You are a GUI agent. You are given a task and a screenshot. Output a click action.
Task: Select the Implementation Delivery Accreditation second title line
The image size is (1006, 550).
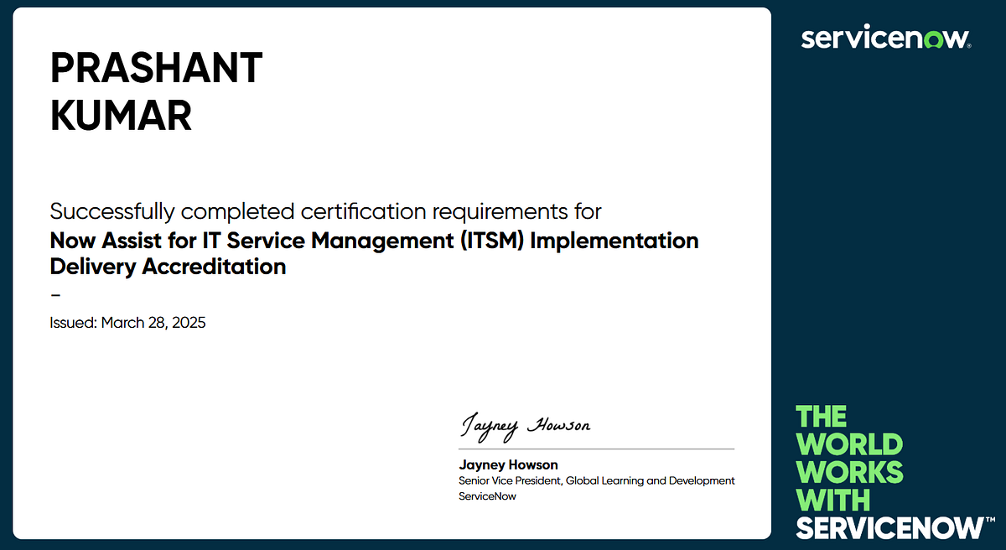pyautogui.click(x=168, y=267)
